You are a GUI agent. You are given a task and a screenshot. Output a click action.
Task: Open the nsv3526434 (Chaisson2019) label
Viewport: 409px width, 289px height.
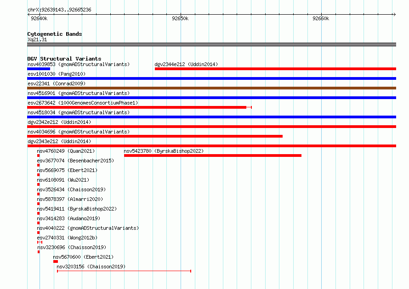(x=71, y=189)
